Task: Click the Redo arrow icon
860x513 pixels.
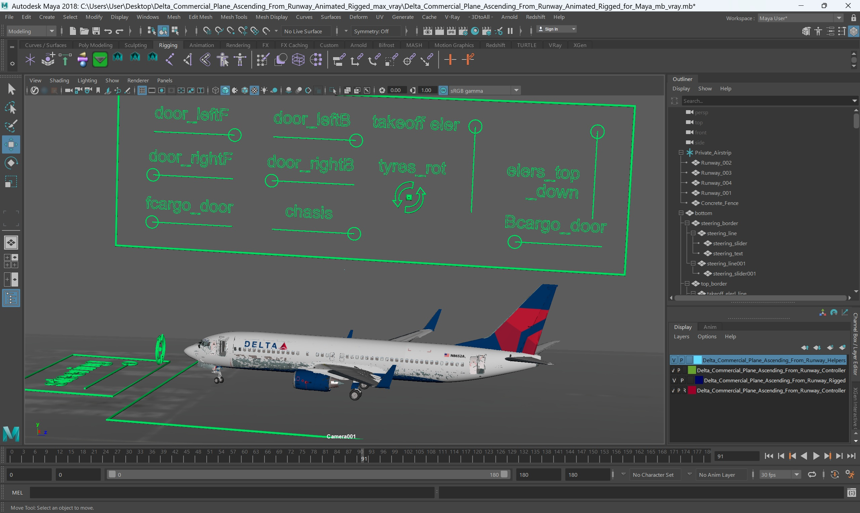Action: [x=119, y=31]
